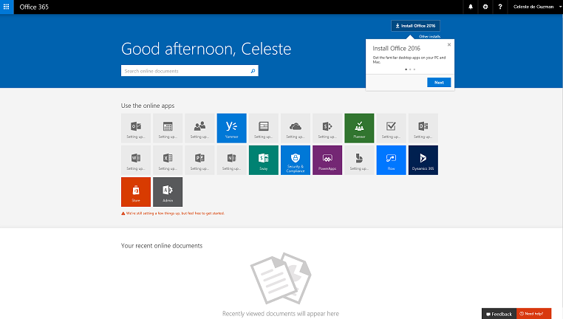
Task: Open the OneDrive cloud tile
Action: pyautogui.click(x=296, y=128)
